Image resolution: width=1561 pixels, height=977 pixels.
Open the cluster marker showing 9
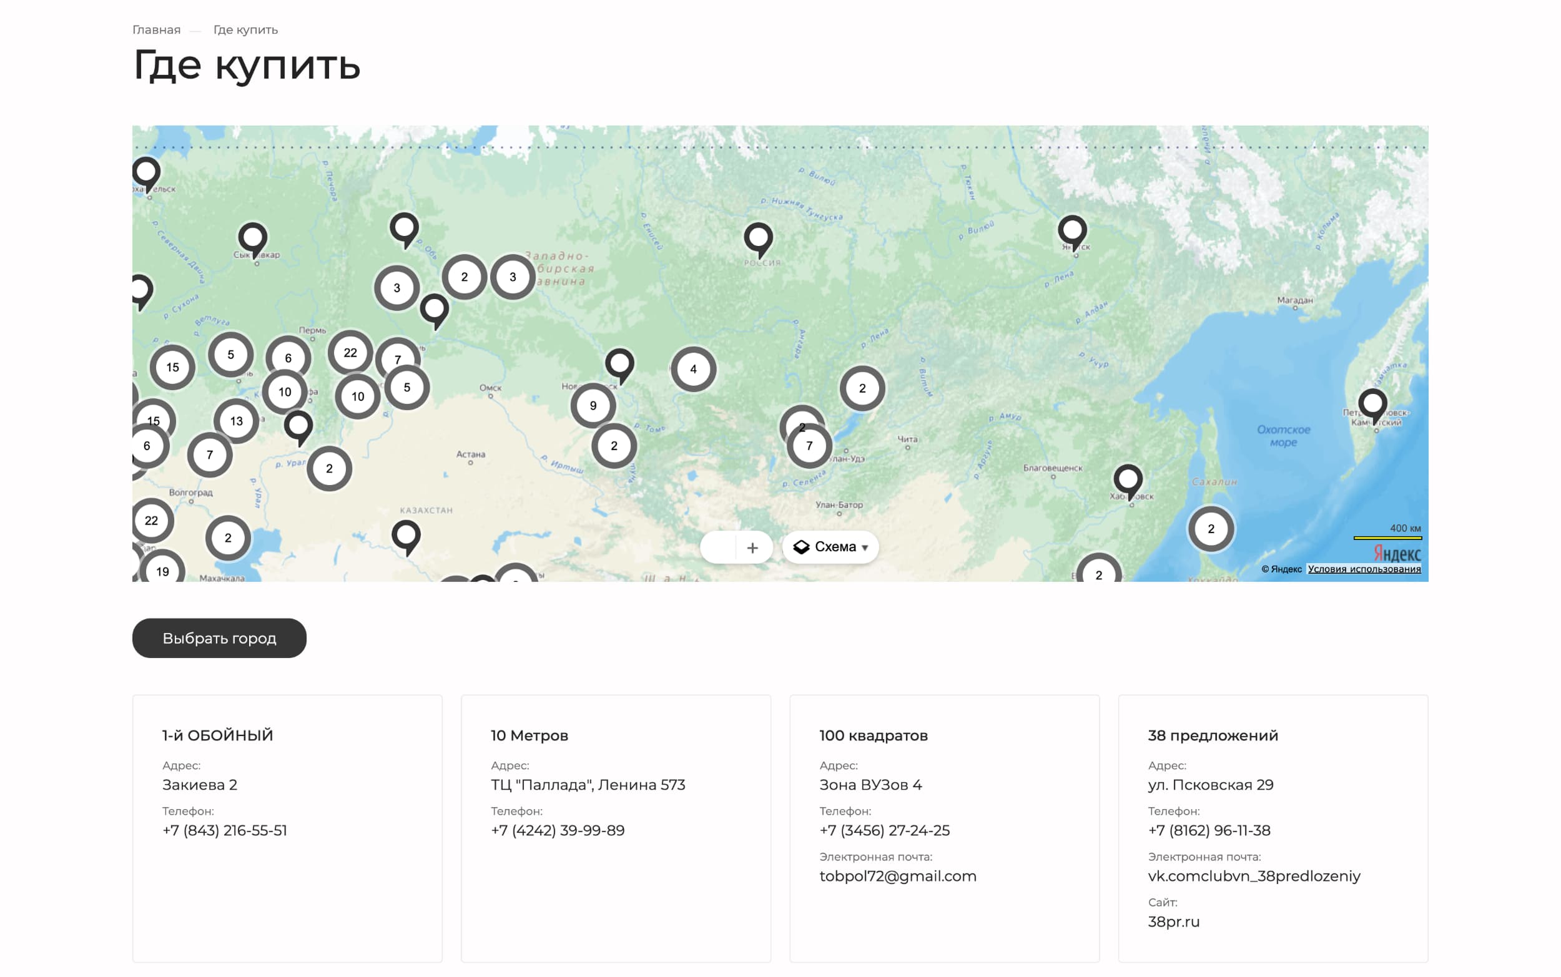[593, 406]
